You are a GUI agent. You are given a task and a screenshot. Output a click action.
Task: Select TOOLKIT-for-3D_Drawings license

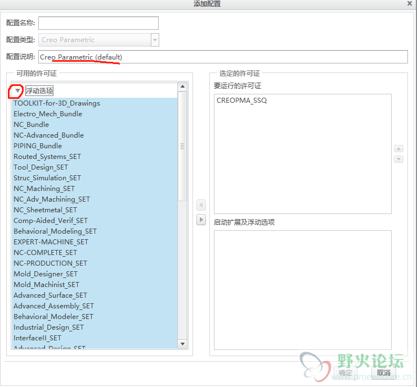[95, 103]
